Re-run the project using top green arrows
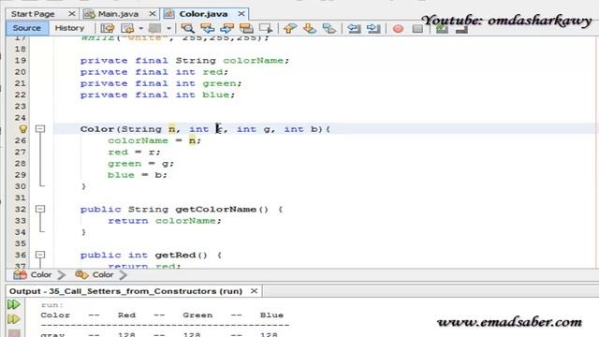The image size is (599, 337). pos(14,304)
